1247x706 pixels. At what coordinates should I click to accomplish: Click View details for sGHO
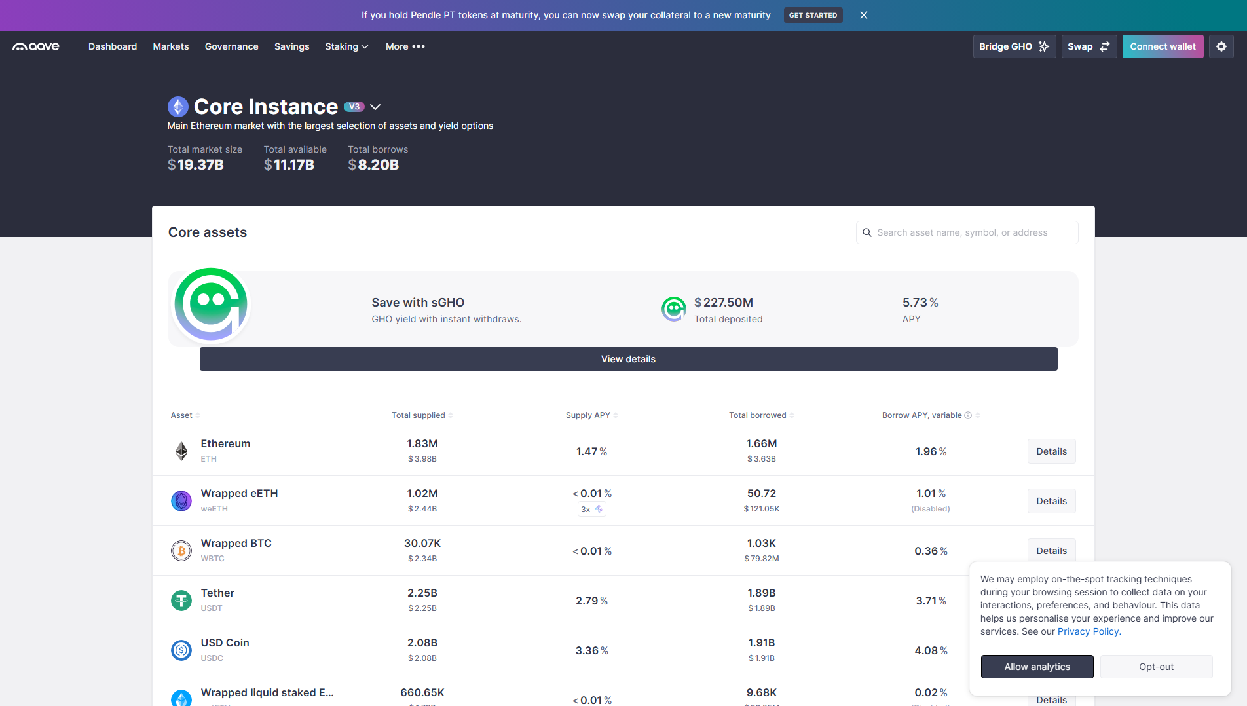629,359
